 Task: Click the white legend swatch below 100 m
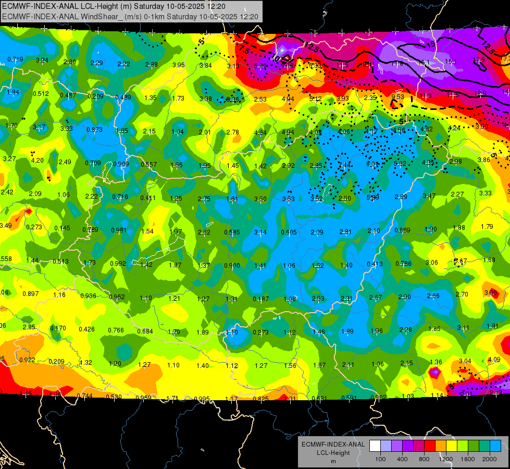(375, 446)
